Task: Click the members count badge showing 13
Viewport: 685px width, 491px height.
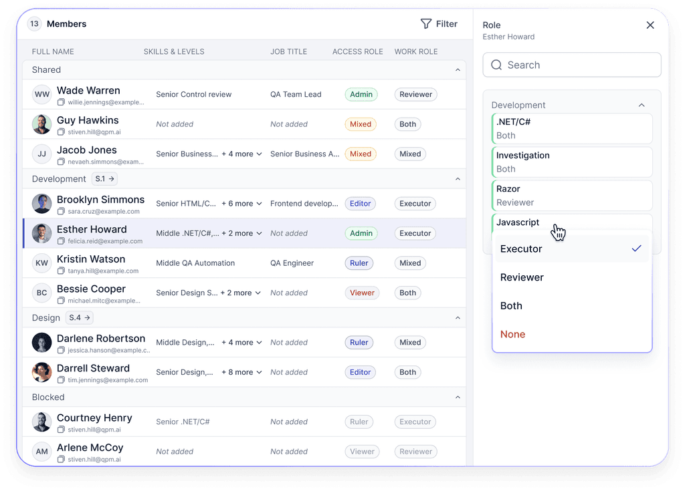Action: pos(34,23)
